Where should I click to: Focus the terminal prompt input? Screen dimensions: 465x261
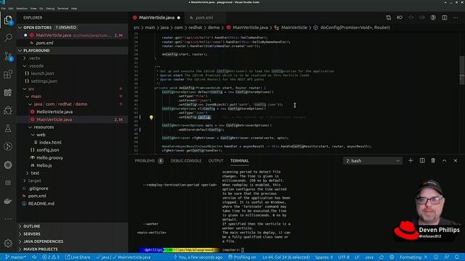click(243, 250)
